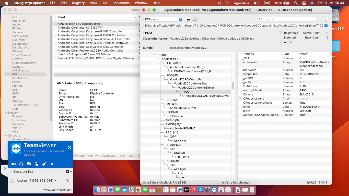Collapse the I2C0@15 tree node

(163, 75)
